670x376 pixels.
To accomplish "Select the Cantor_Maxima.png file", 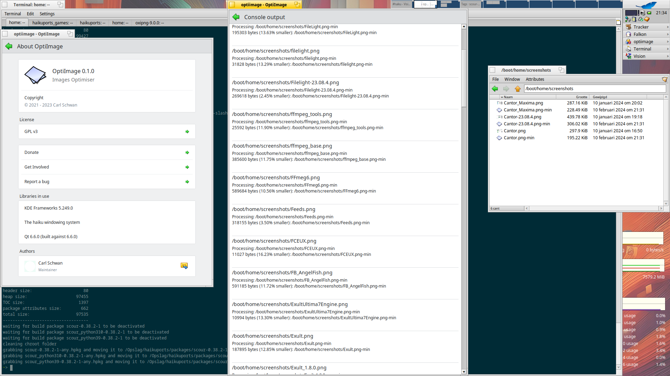I will [523, 103].
